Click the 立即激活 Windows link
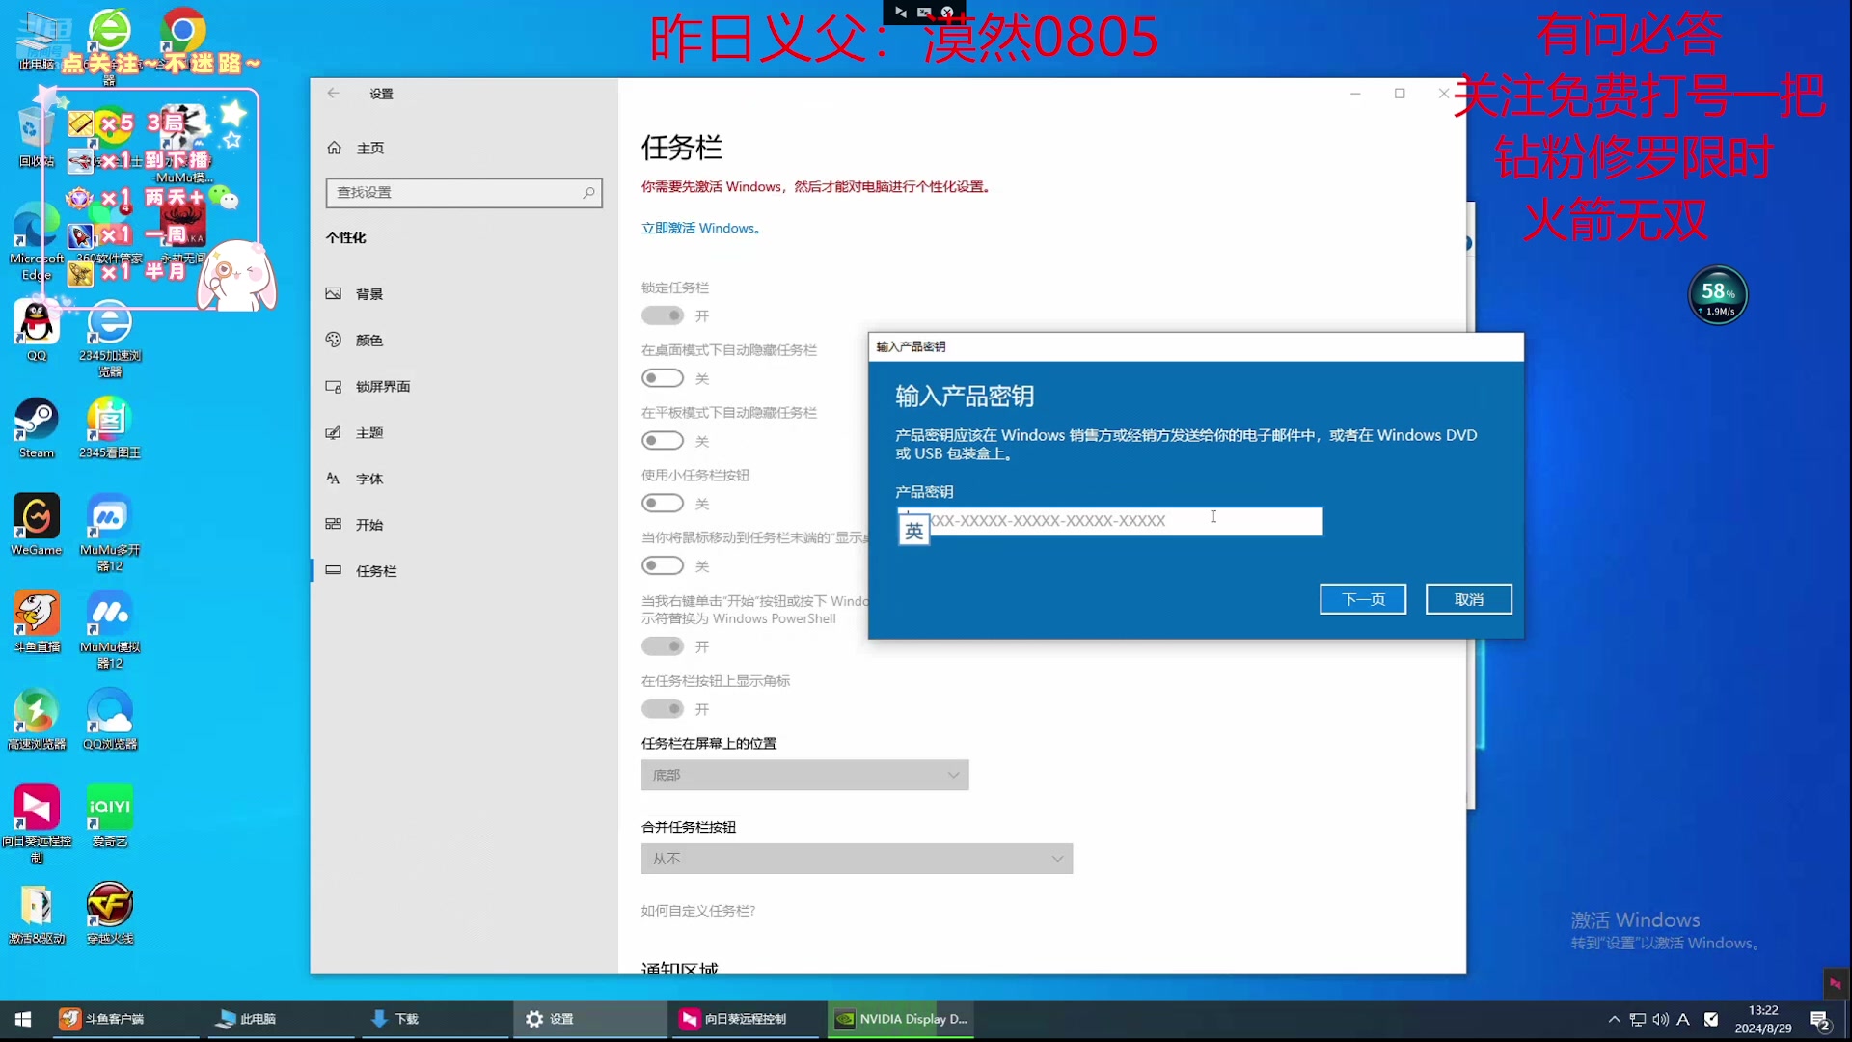Image resolution: width=1852 pixels, height=1042 pixels. tap(700, 229)
